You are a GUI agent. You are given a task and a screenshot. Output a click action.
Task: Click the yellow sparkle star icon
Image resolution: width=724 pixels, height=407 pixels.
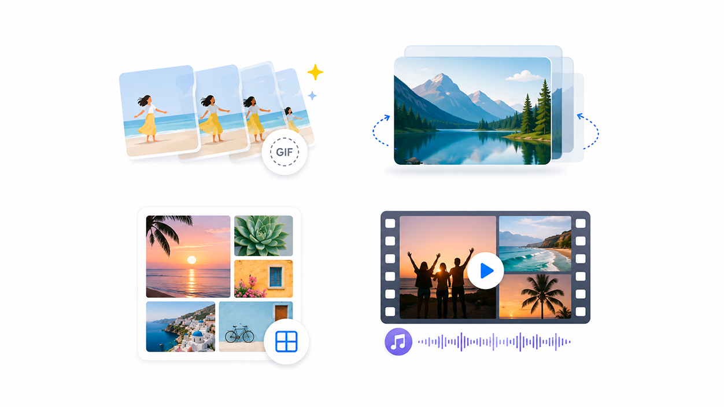tap(315, 72)
